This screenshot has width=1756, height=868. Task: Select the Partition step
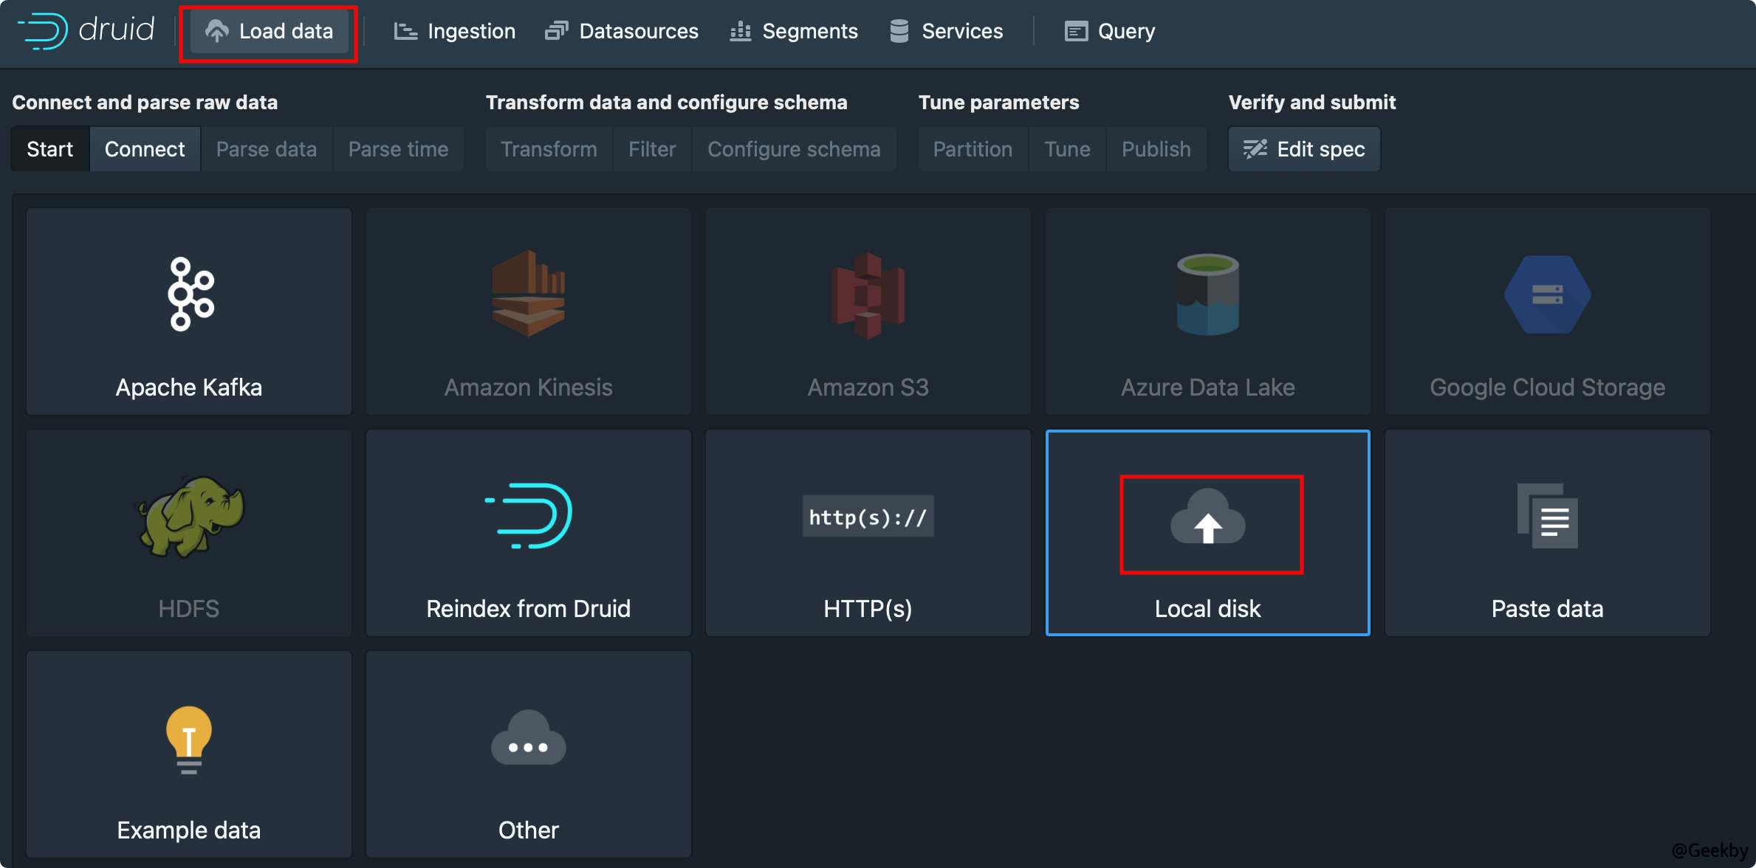973,149
